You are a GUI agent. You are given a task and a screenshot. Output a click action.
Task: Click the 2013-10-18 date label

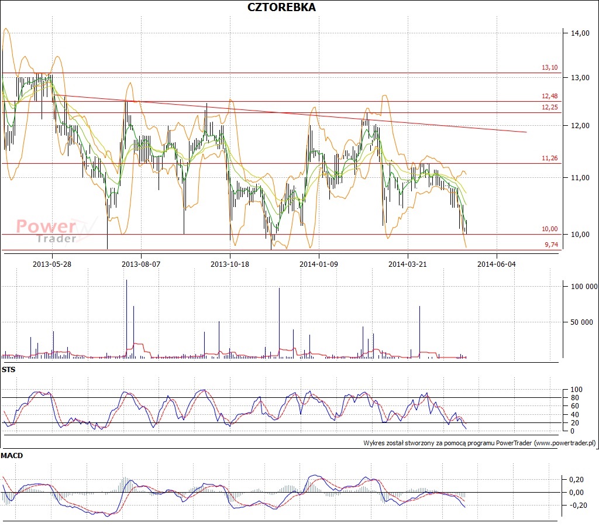click(x=229, y=264)
